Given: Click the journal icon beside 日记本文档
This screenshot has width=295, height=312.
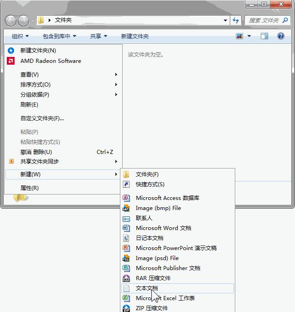Looking at the screenshot, I should point(126,238).
